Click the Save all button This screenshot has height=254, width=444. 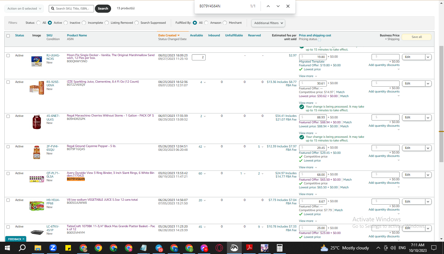[x=417, y=37]
